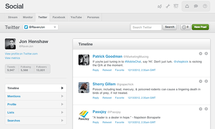The width and height of the screenshot is (215, 129).
Task: Open the View metrics link
Action: [x=12, y=58]
